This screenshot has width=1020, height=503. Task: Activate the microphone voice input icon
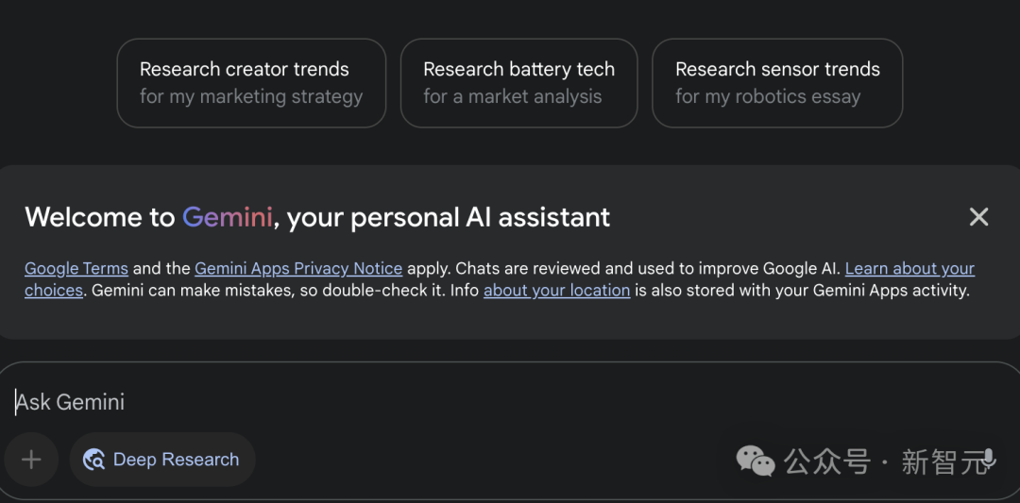[989, 459]
